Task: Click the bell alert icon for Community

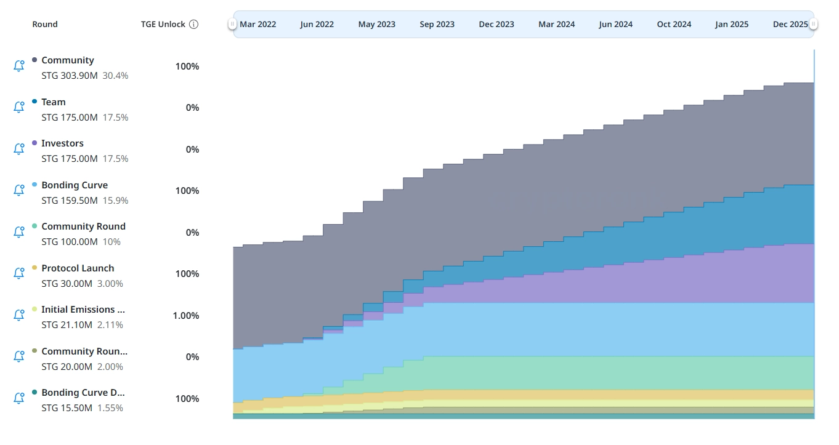Action: [18, 66]
